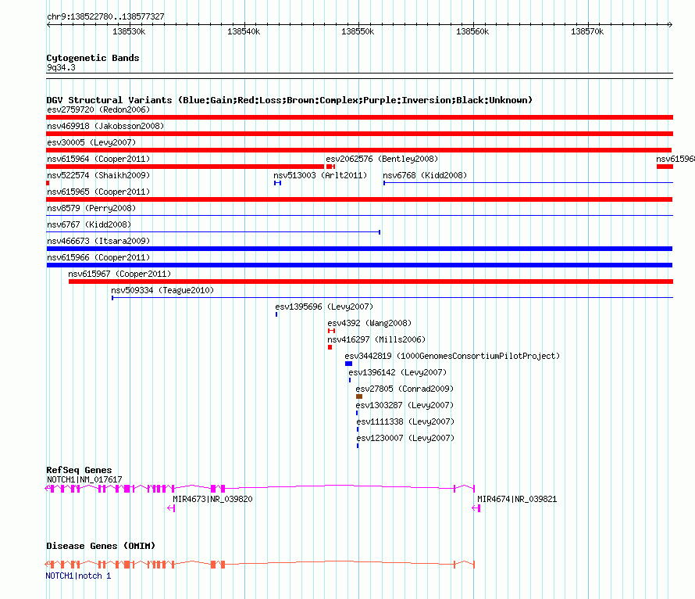695x599 pixels.
Task: Select the esv3442819 1000 Genomes blue block
Action: pyautogui.click(x=348, y=364)
